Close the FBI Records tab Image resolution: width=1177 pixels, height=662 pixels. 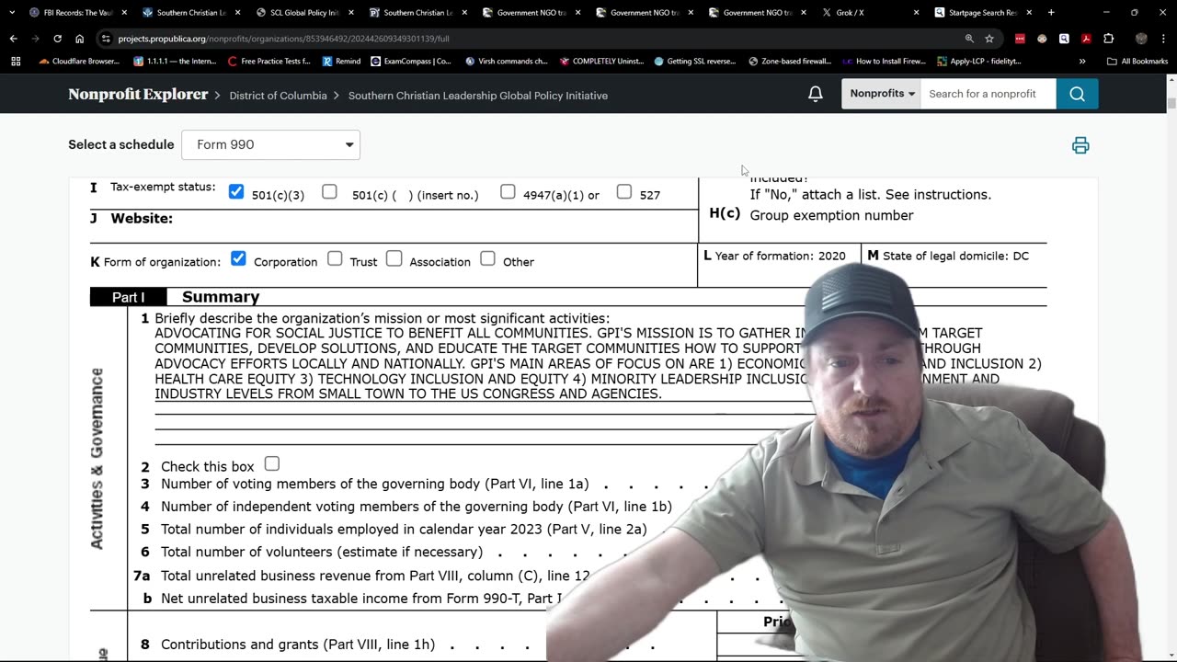click(123, 13)
